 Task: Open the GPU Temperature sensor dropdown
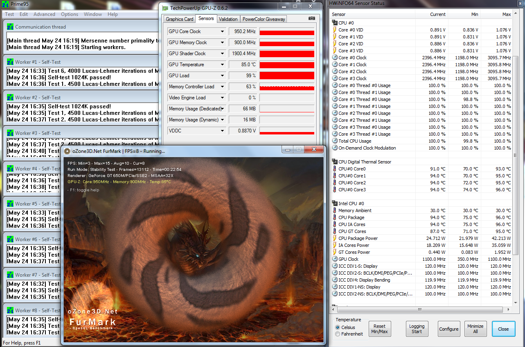(223, 65)
